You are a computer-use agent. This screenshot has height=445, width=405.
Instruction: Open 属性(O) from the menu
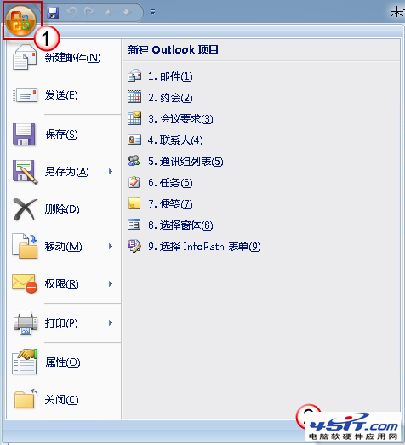tap(64, 362)
